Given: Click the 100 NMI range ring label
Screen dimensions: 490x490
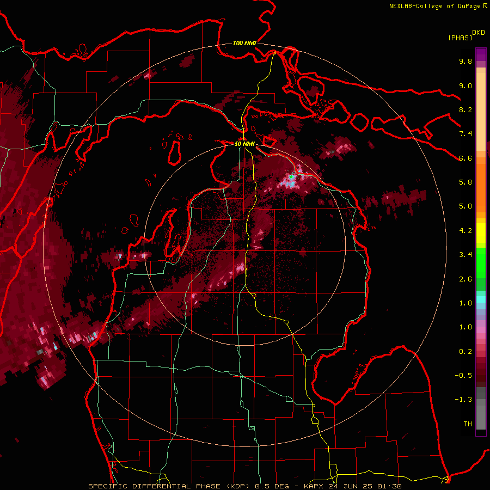Looking at the screenshot, I should click(x=244, y=43).
